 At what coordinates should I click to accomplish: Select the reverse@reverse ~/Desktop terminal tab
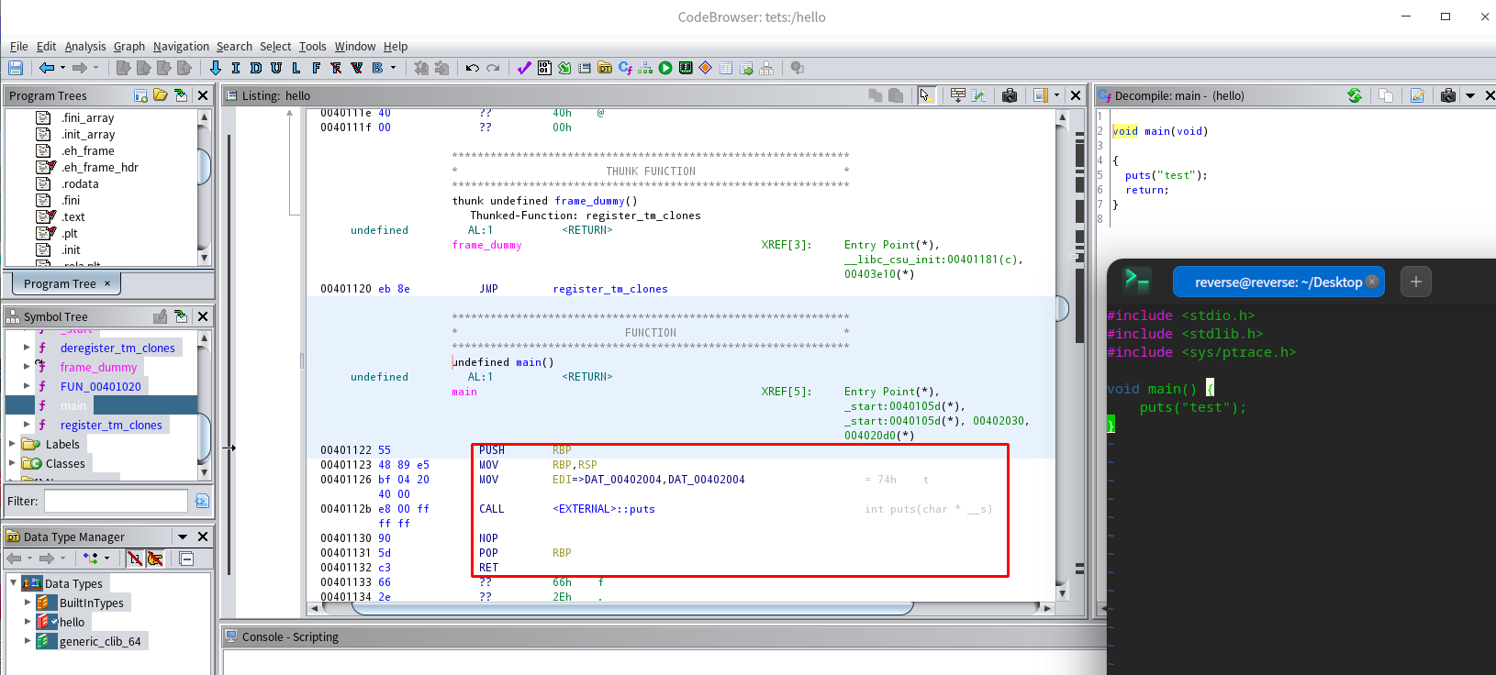point(1278,282)
